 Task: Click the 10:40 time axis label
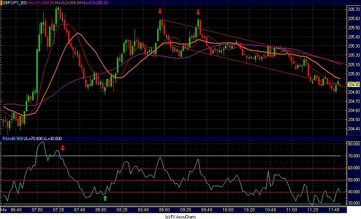(270, 210)
